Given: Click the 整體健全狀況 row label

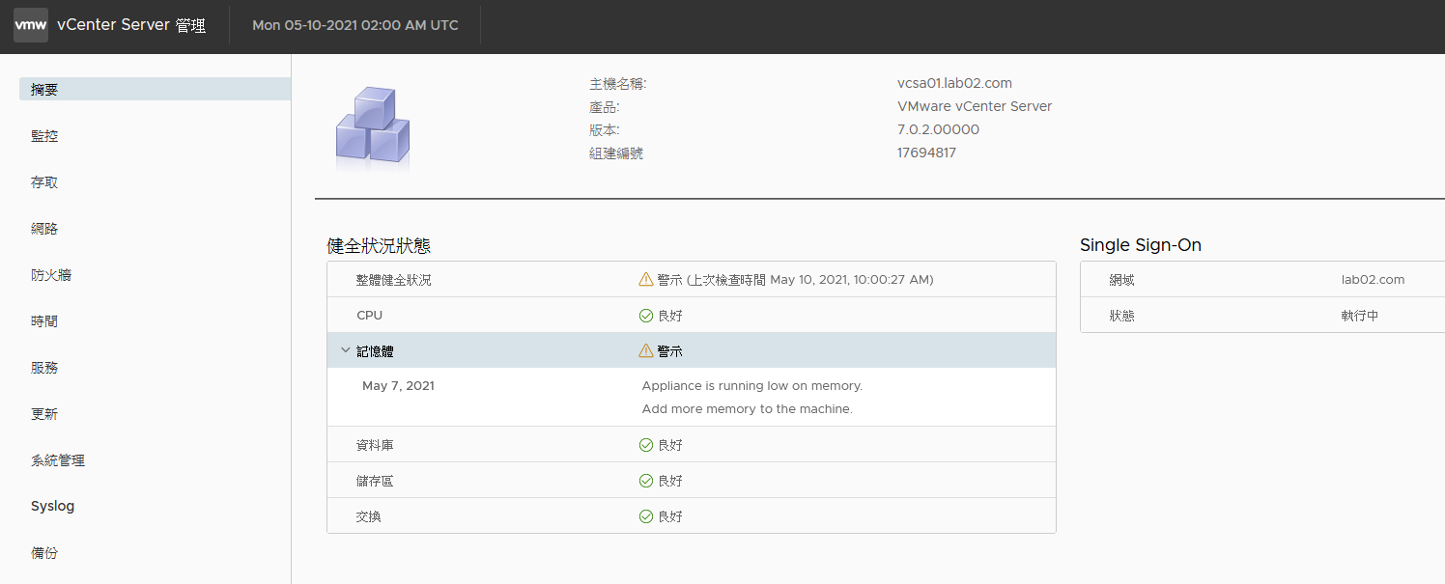Looking at the screenshot, I should [394, 280].
